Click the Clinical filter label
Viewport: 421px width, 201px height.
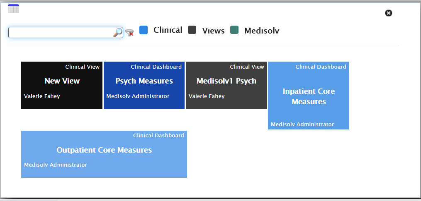point(168,30)
